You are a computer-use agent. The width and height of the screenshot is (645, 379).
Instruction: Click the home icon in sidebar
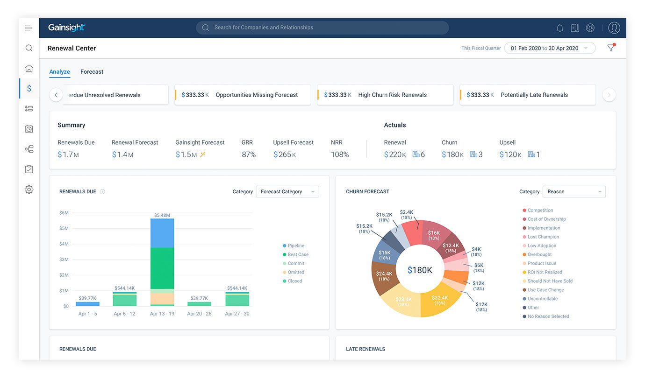tap(29, 69)
